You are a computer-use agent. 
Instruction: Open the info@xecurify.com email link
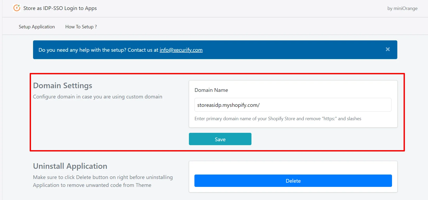(181, 50)
